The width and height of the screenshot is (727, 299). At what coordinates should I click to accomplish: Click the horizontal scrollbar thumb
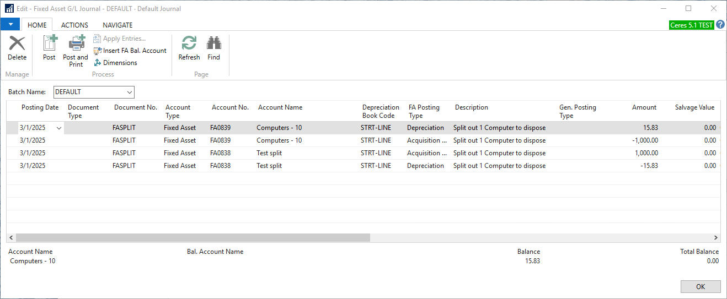[x=193, y=238]
